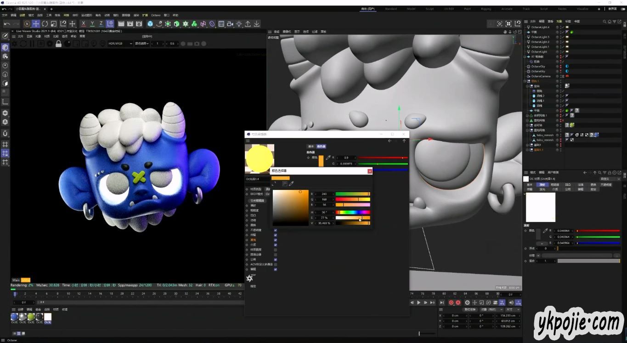Viewport: 627px width, 343px height.
Task: Click the Camera object icon in toolbar
Action: pos(230,24)
